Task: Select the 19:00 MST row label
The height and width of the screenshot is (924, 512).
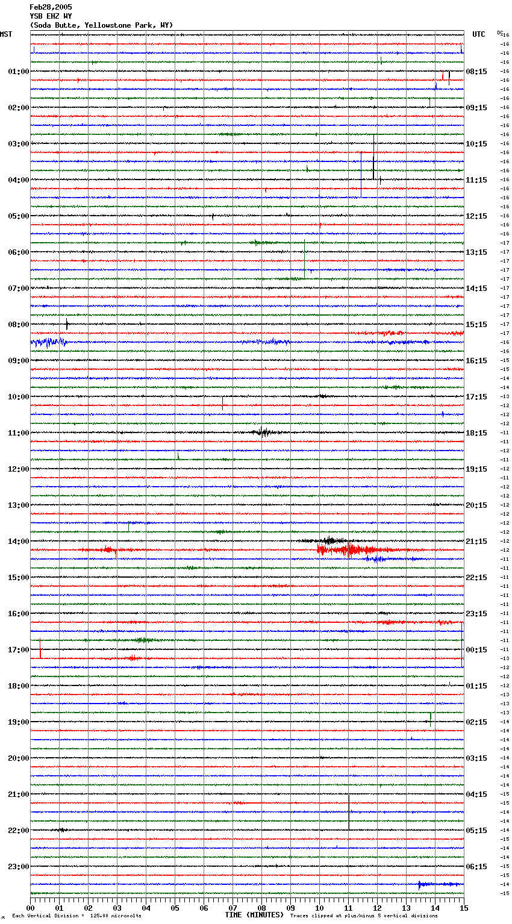Action: pyautogui.click(x=19, y=722)
